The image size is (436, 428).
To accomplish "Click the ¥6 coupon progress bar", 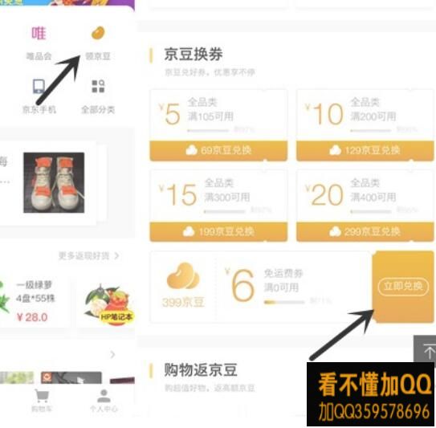I will [x=284, y=302].
